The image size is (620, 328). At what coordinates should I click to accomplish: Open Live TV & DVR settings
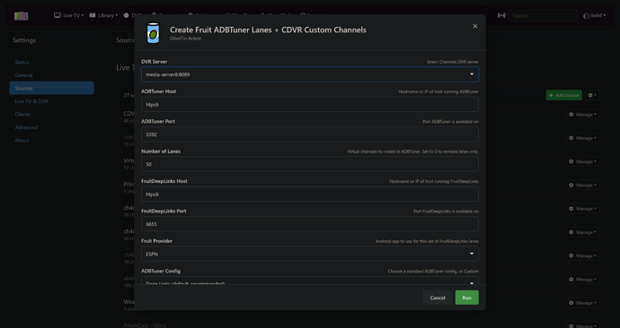[x=31, y=101]
